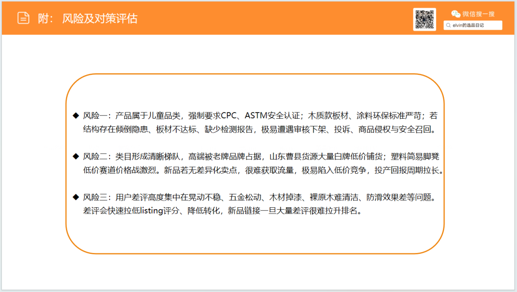Click the document icon beside the title

23,18
